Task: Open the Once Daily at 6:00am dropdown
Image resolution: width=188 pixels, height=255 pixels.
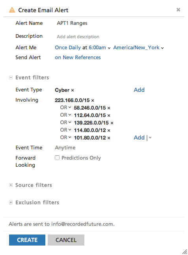Action: [83, 48]
